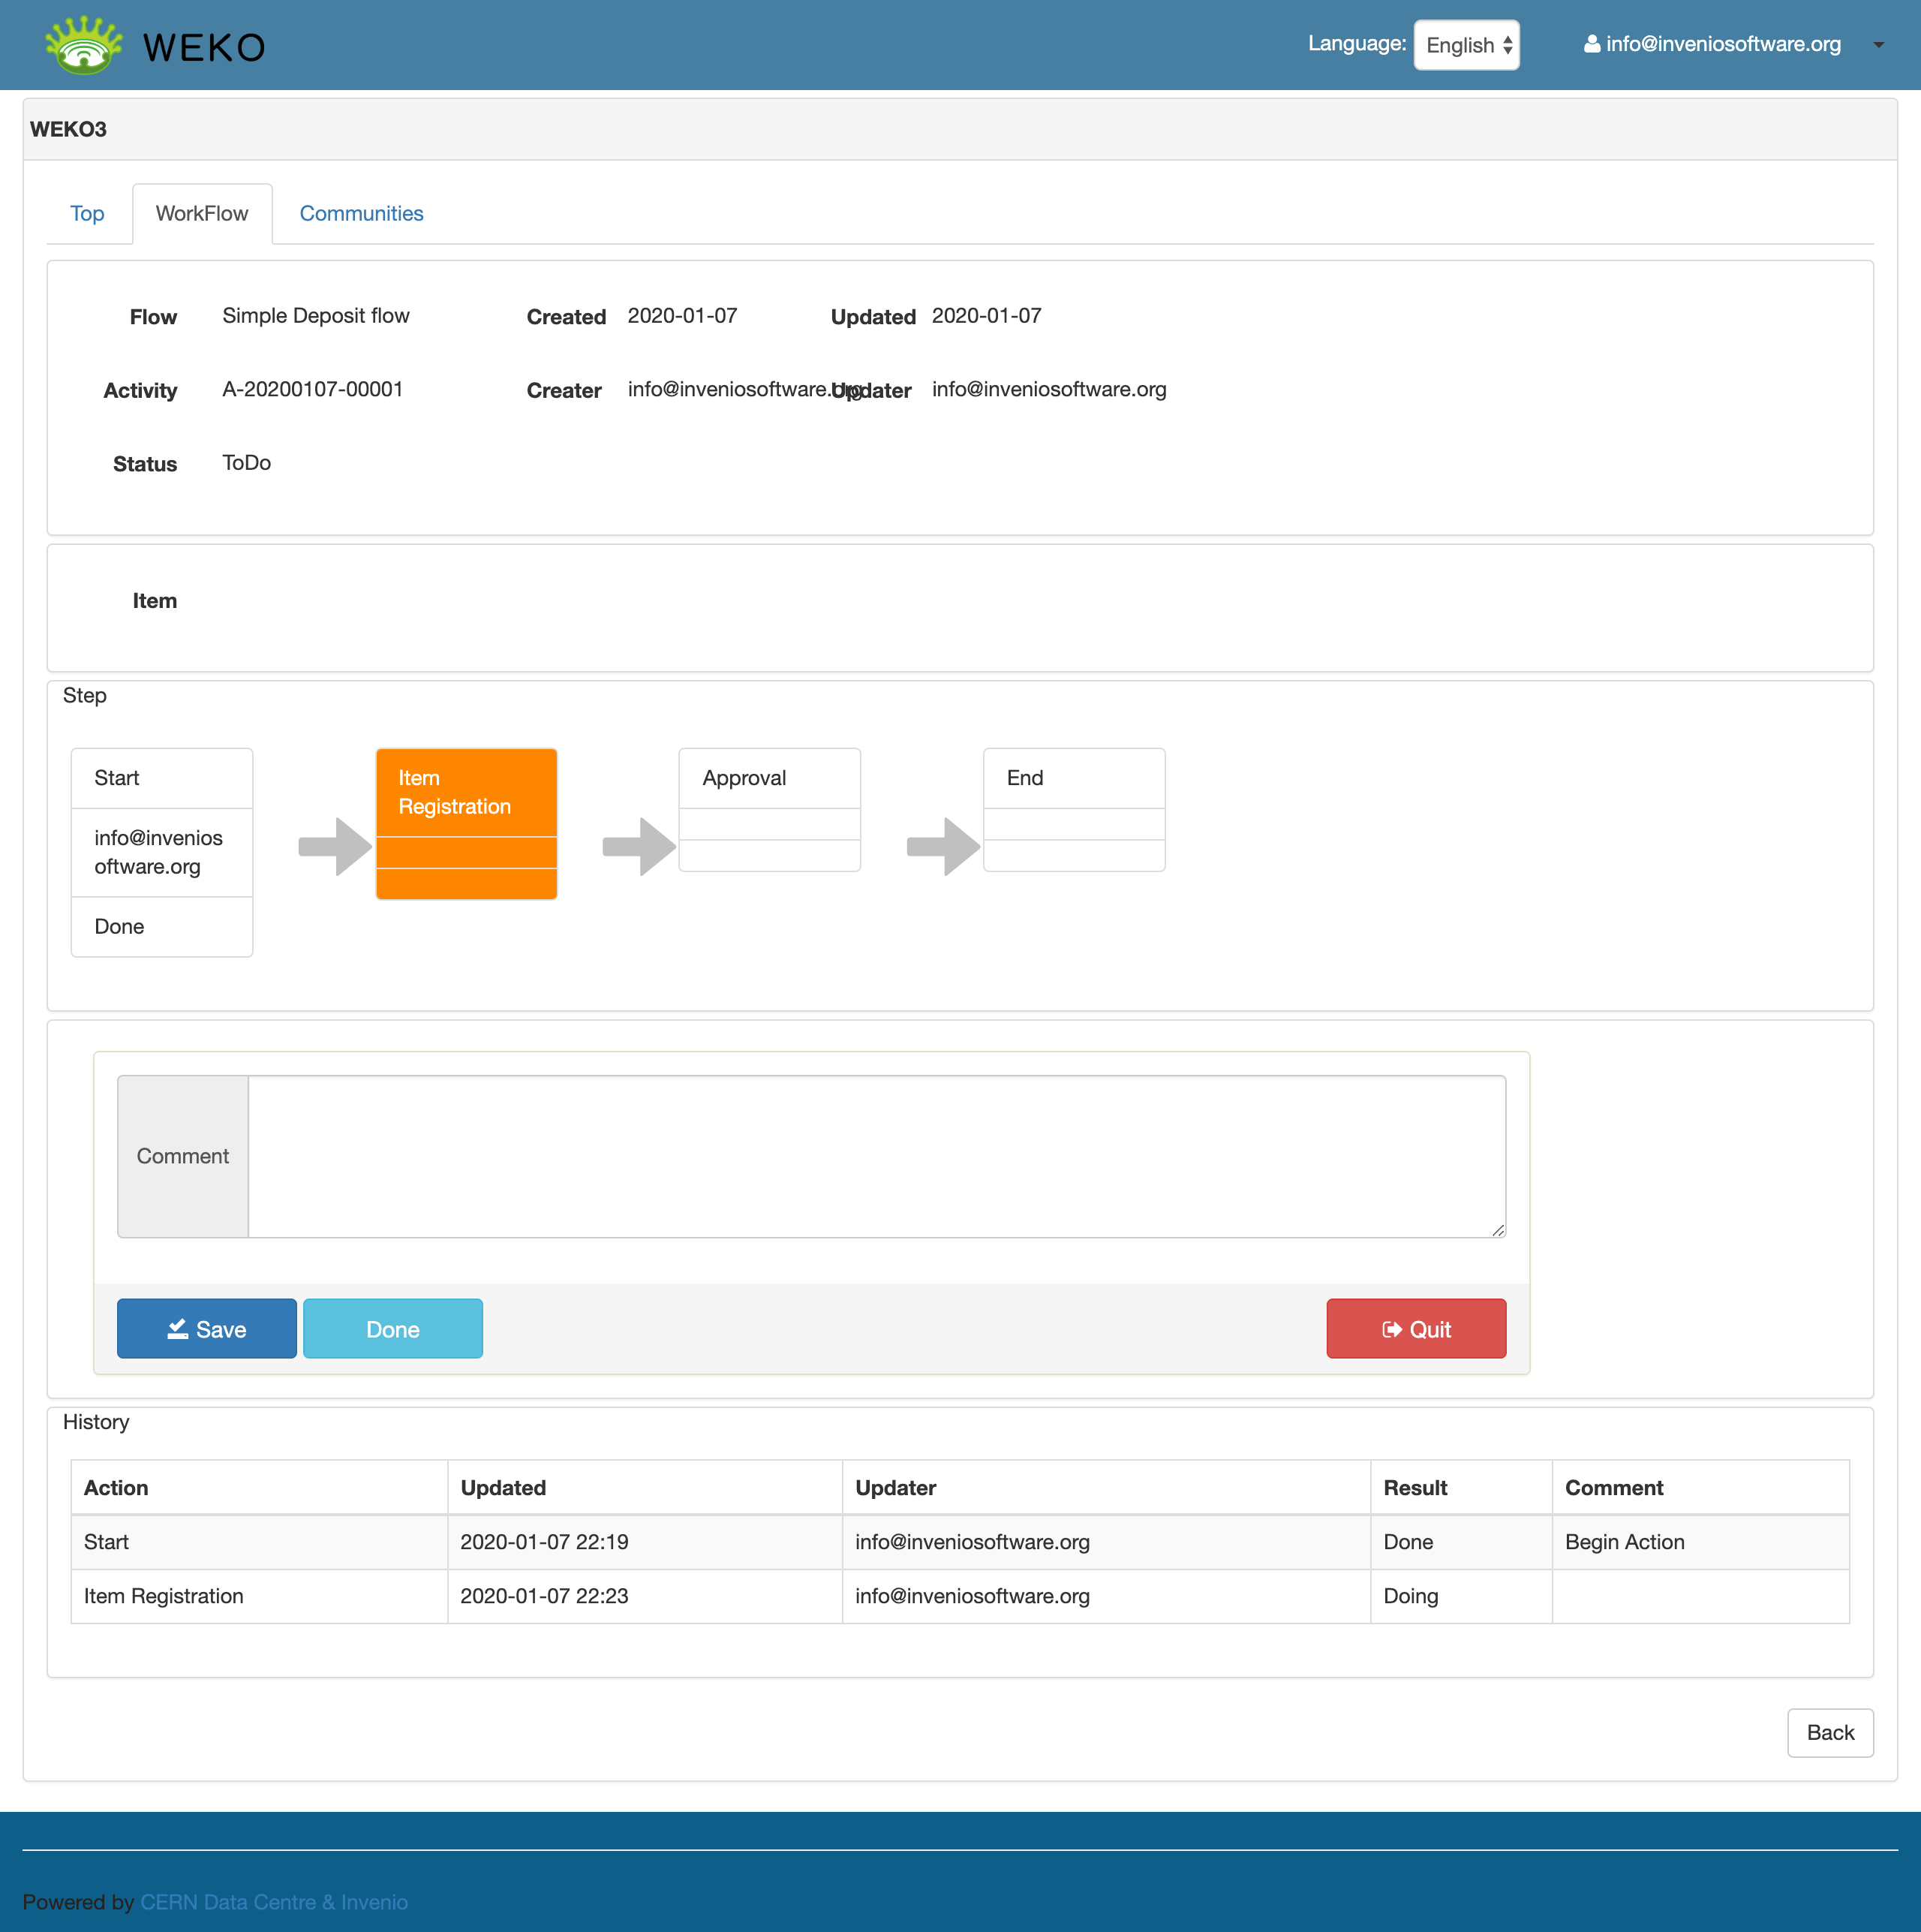
Task: Click the Start step box
Action: pyautogui.click(x=162, y=851)
